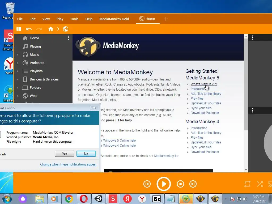Viewport: 272px width, 204px height.
Task: Collapse the Devices & Services node arrow
Action: point(18,79)
